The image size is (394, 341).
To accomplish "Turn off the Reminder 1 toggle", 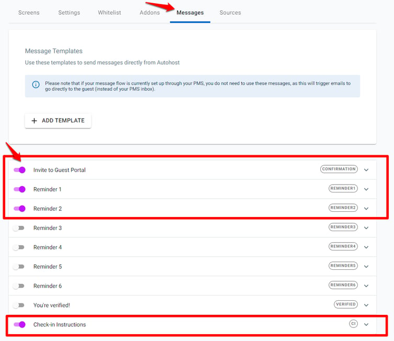I will [x=19, y=189].
